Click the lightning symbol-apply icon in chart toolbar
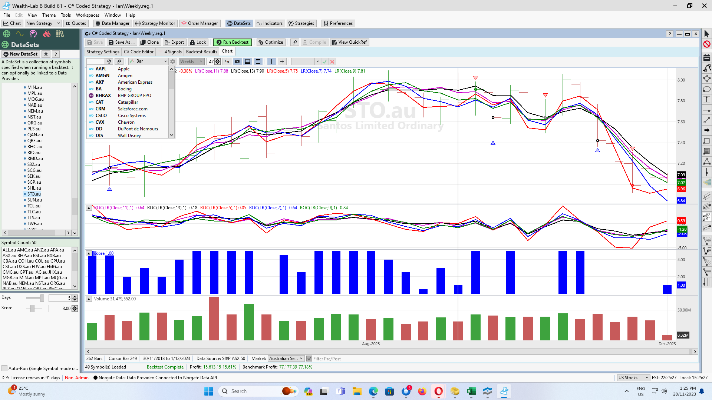Screen dimensions: 712x400 (x=109, y=61)
